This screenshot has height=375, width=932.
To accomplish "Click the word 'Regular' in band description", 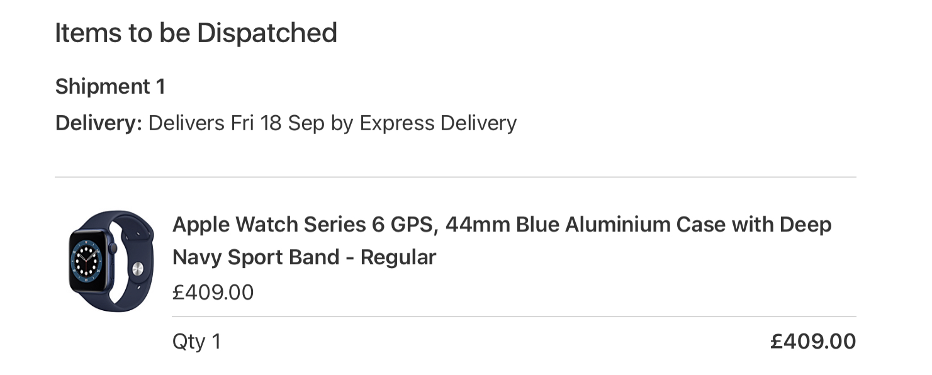I will tap(398, 257).
